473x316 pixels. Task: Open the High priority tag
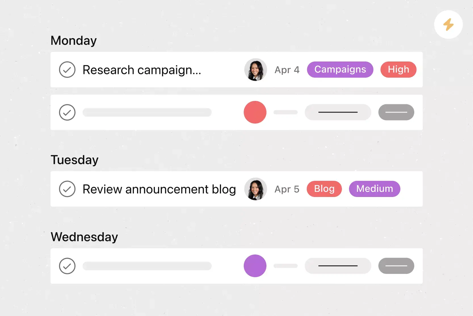click(398, 70)
